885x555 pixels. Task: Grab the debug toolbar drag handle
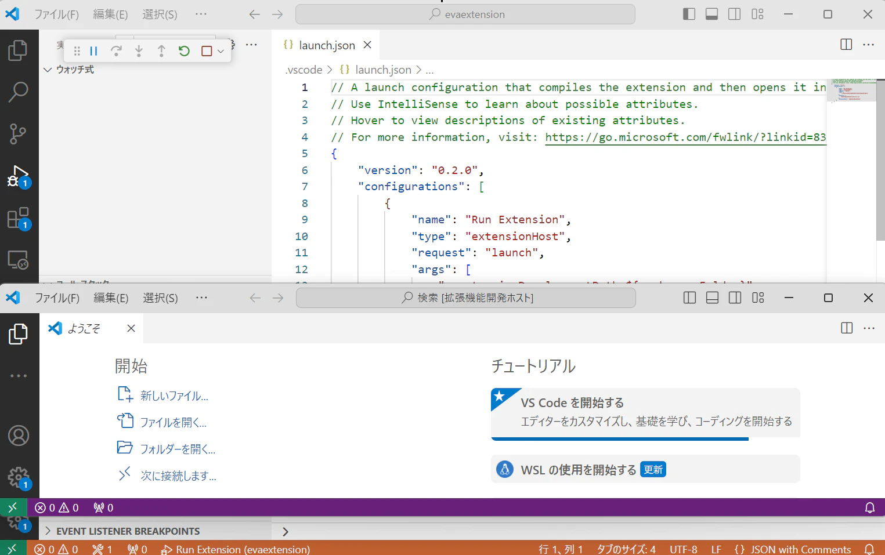point(77,51)
